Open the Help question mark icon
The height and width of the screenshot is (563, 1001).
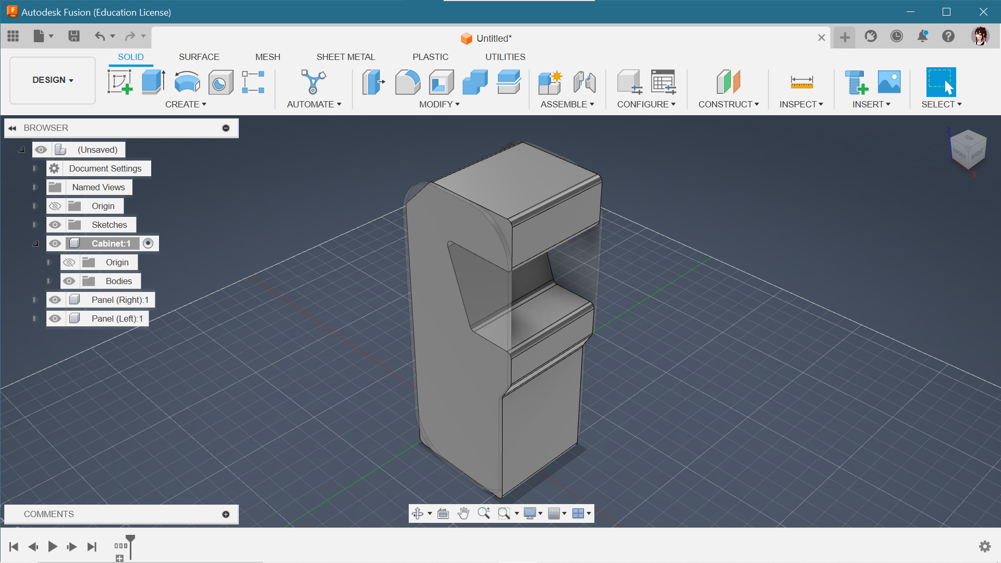click(x=948, y=36)
